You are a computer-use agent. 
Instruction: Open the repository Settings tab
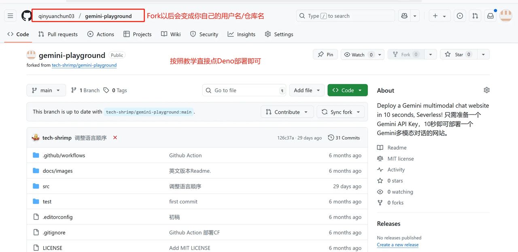coord(279,34)
